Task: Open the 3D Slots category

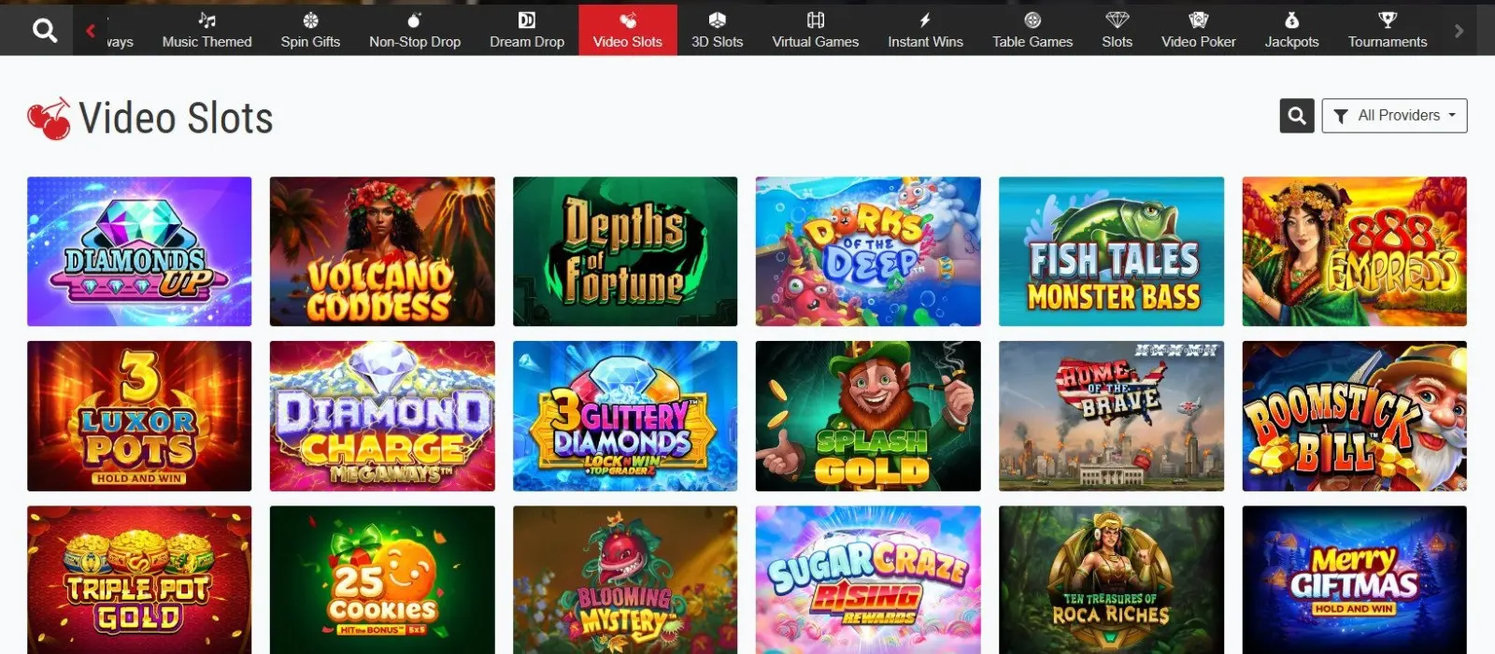Action: click(717, 31)
